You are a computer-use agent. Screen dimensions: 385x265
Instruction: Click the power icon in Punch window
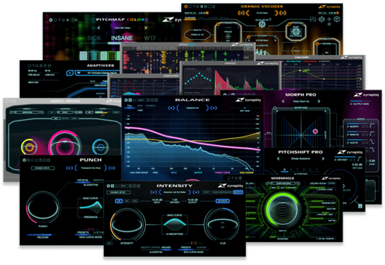click(x=24, y=160)
